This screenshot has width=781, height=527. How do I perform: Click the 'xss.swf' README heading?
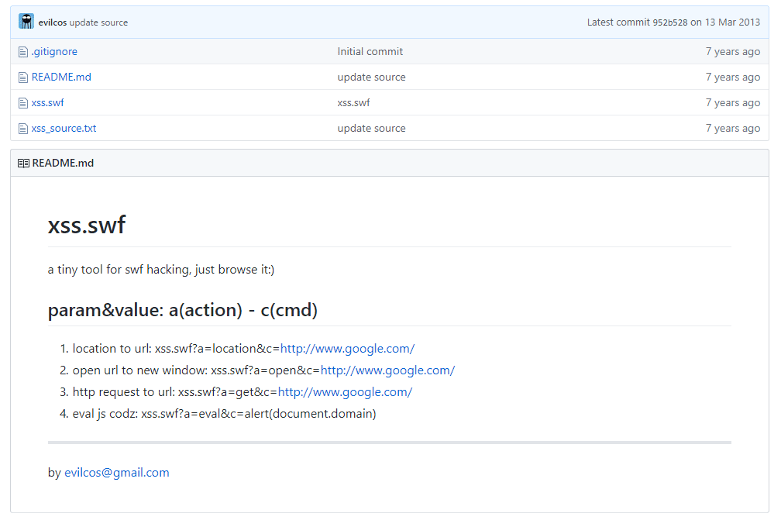[87, 226]
